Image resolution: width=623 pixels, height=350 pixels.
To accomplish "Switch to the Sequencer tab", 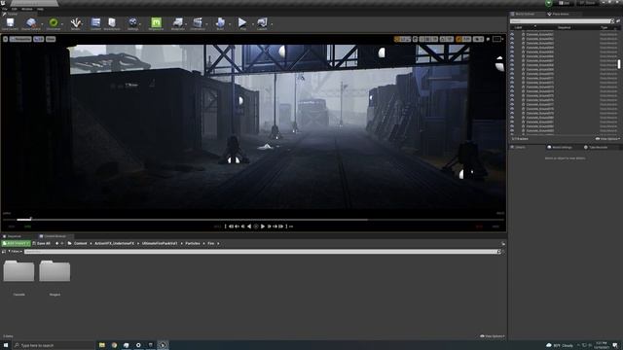I will click(x=15, y=236).
